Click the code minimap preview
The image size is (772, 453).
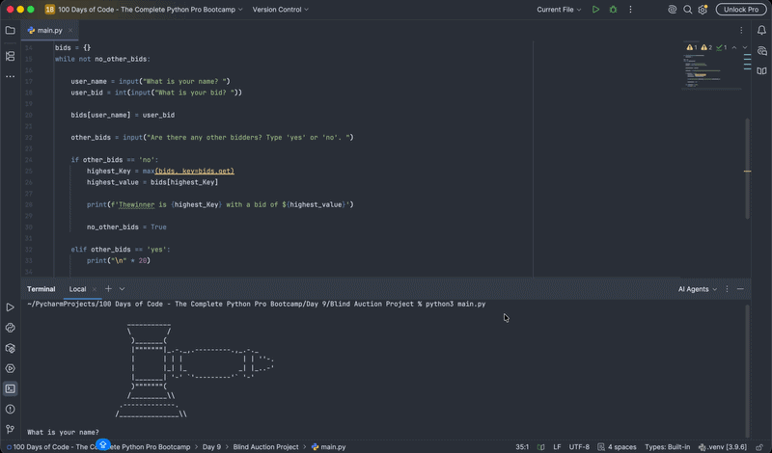[711, 70]
